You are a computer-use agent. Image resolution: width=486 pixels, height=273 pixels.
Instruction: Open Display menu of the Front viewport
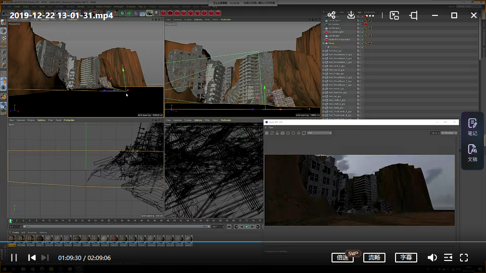click(188, 120)
